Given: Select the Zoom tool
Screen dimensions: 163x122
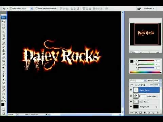Looking at the screenshot, I should click(x=4, y=98).
